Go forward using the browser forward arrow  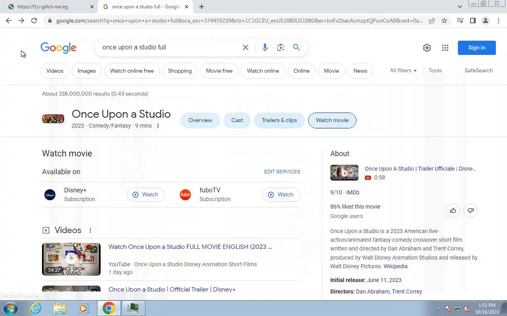click(21, 21)
